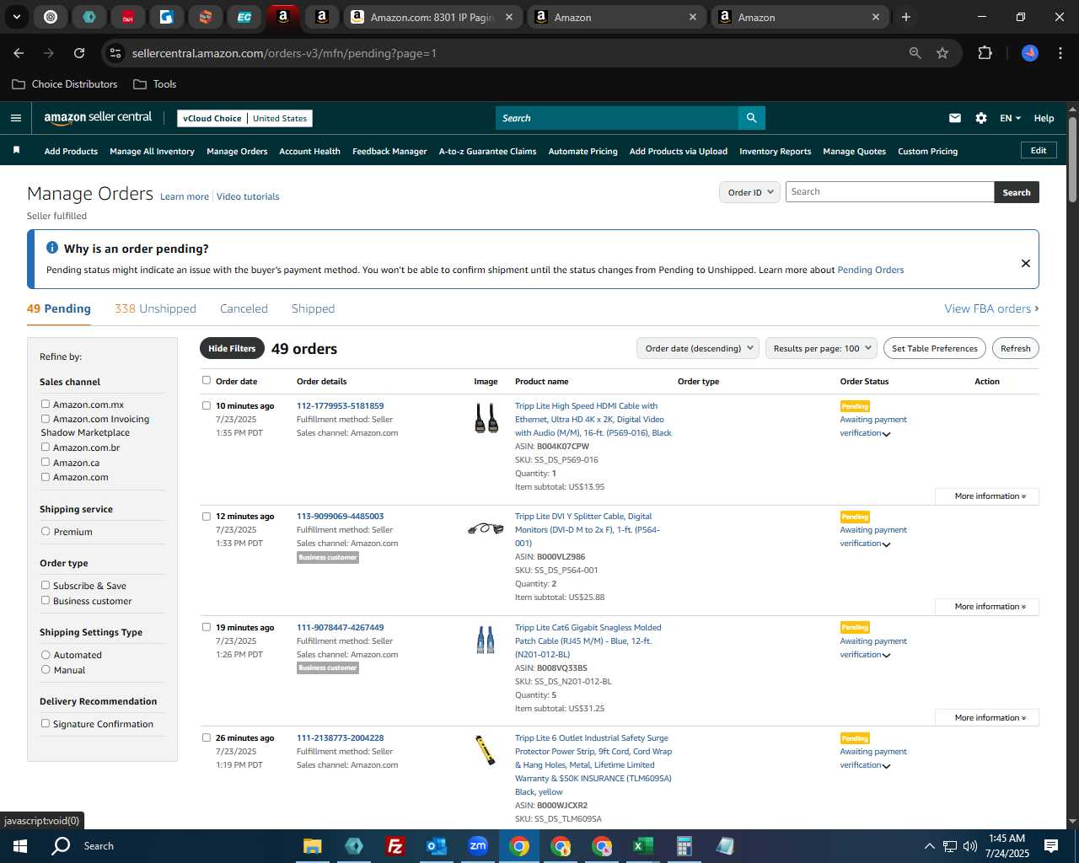This screenshot has width=1079, height=863.
Task: Open File Explorer from the taskbar
Action: 312,846
